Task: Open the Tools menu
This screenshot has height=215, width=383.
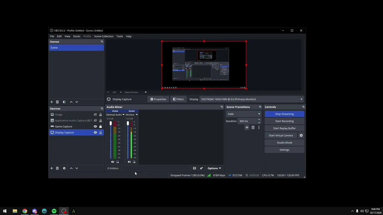Action: pos(119,36)
